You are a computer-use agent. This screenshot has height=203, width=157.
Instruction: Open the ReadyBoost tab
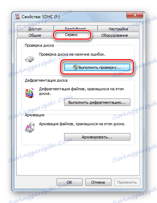(75, 28)
